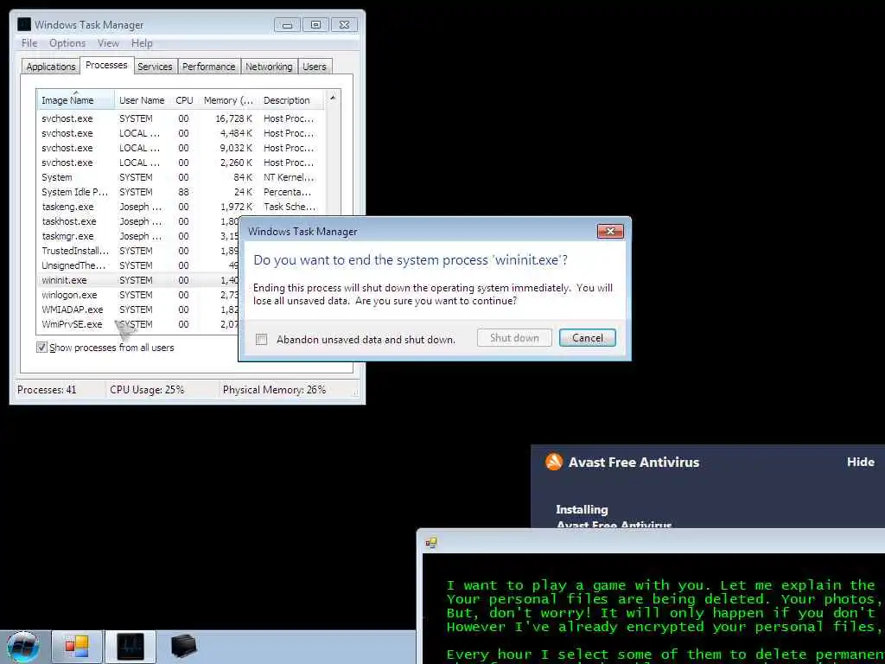Viewport: 885px width, 664px height.
Task: Click the Installing text in Avast popup
Action: (x=582, y=509)
